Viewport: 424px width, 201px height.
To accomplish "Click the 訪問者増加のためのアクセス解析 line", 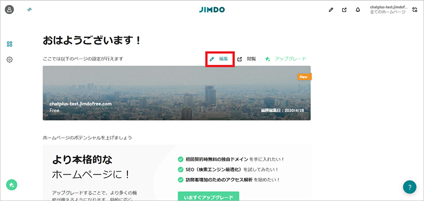I will (x=233, y=180).
